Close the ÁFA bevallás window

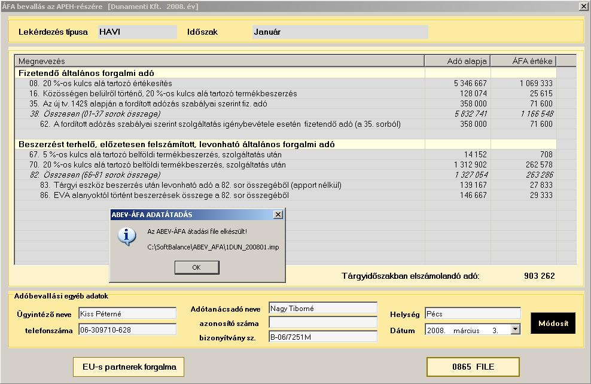[584, 7]
